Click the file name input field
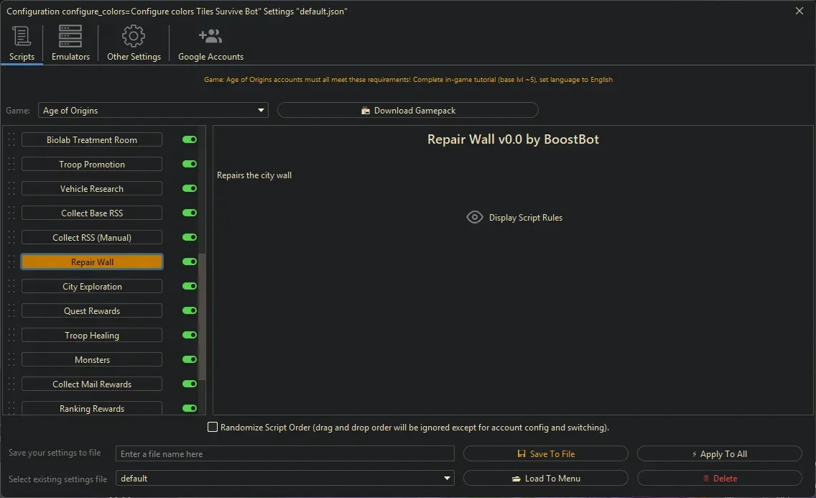Screen dimensions: 816x498 click(285, 453)
